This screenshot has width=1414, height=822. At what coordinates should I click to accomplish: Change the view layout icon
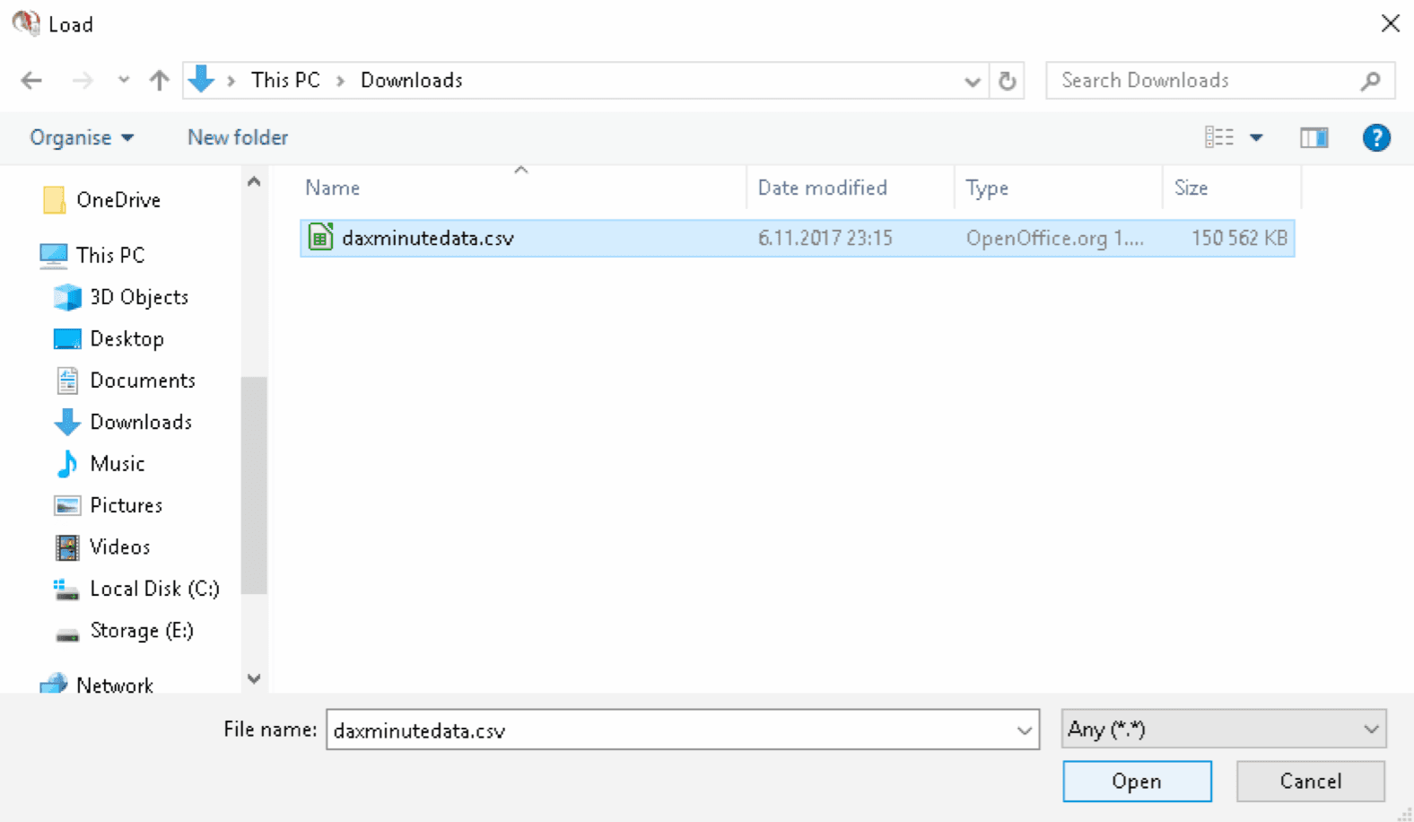pos(1218,137)
